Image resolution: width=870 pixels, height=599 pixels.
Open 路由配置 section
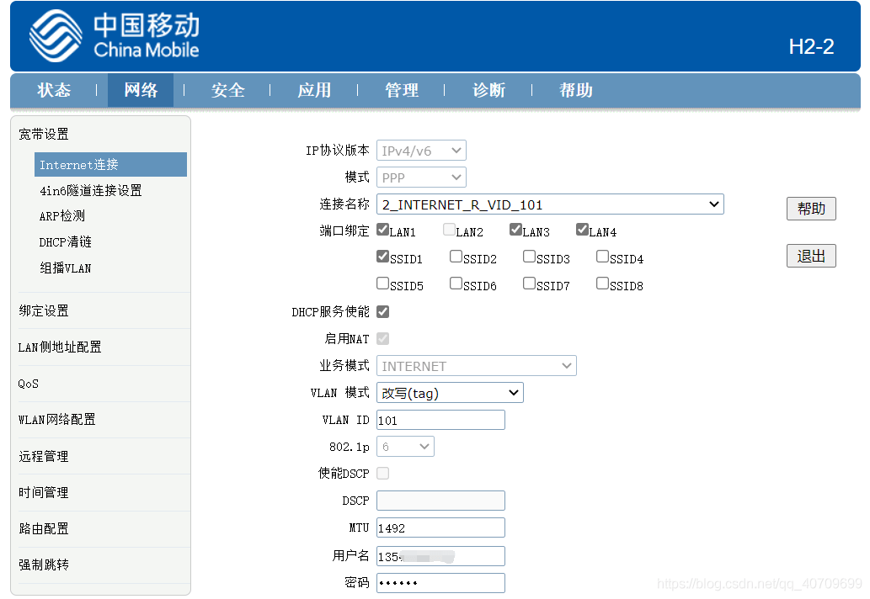click(44, 528)
